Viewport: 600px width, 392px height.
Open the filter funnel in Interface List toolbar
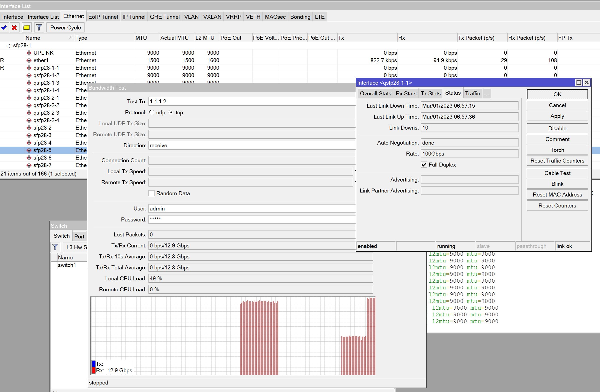pos(39,27)
